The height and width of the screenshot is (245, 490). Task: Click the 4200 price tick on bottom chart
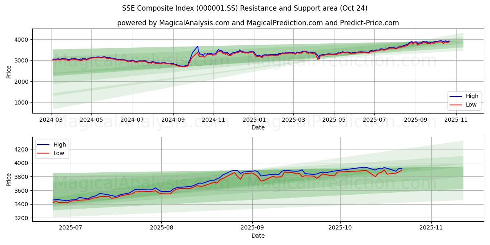21,149
